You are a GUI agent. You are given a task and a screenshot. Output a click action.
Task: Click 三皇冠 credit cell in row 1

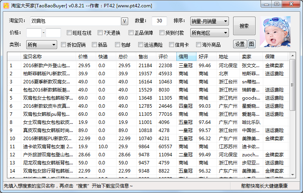(186, 66)
